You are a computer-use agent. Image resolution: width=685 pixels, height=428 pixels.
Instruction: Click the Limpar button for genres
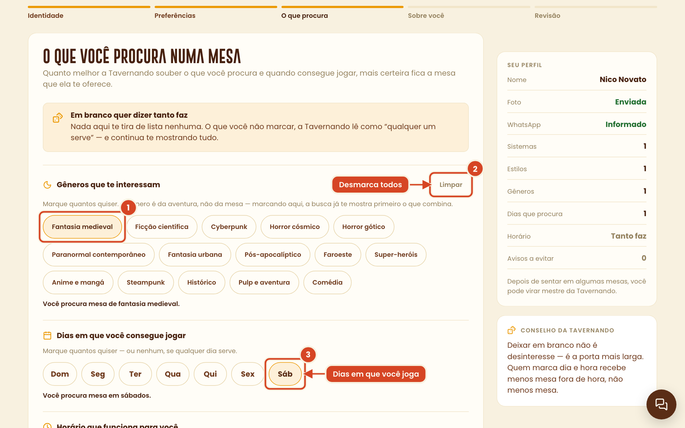[x=451, y=185]
